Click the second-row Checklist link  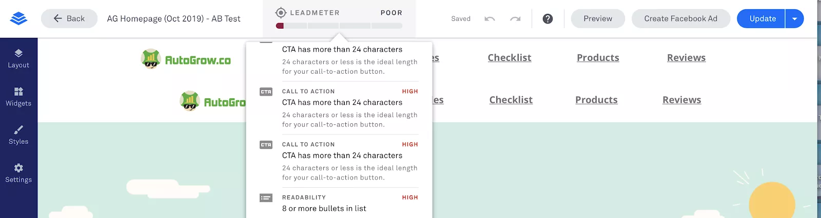click(511, 100)
